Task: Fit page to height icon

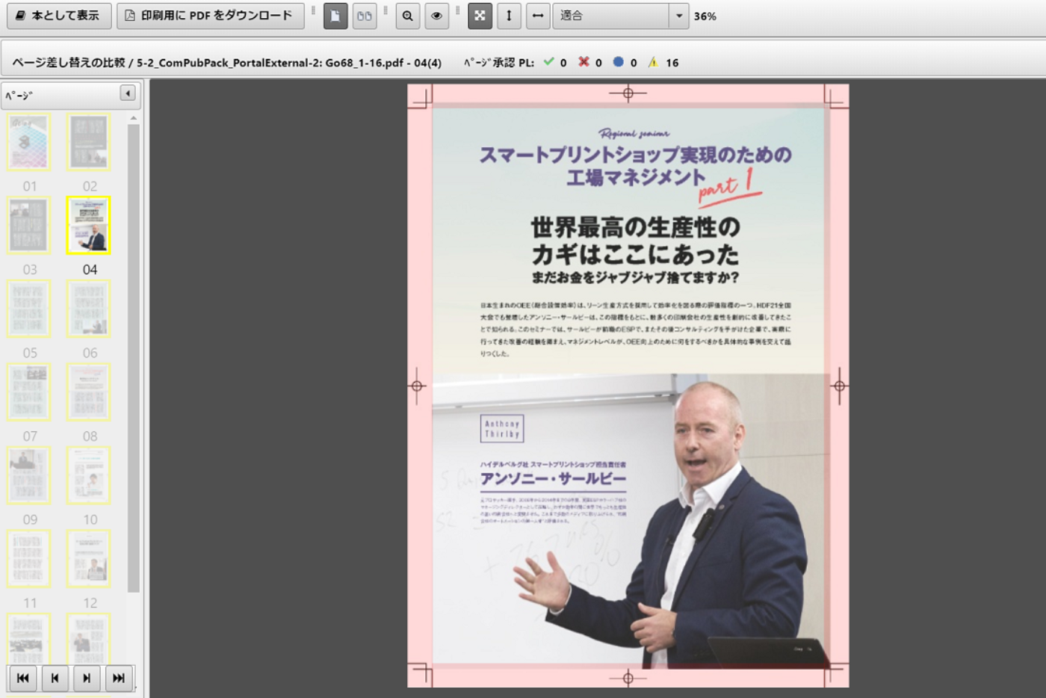Action: click(x=509, y=16)
